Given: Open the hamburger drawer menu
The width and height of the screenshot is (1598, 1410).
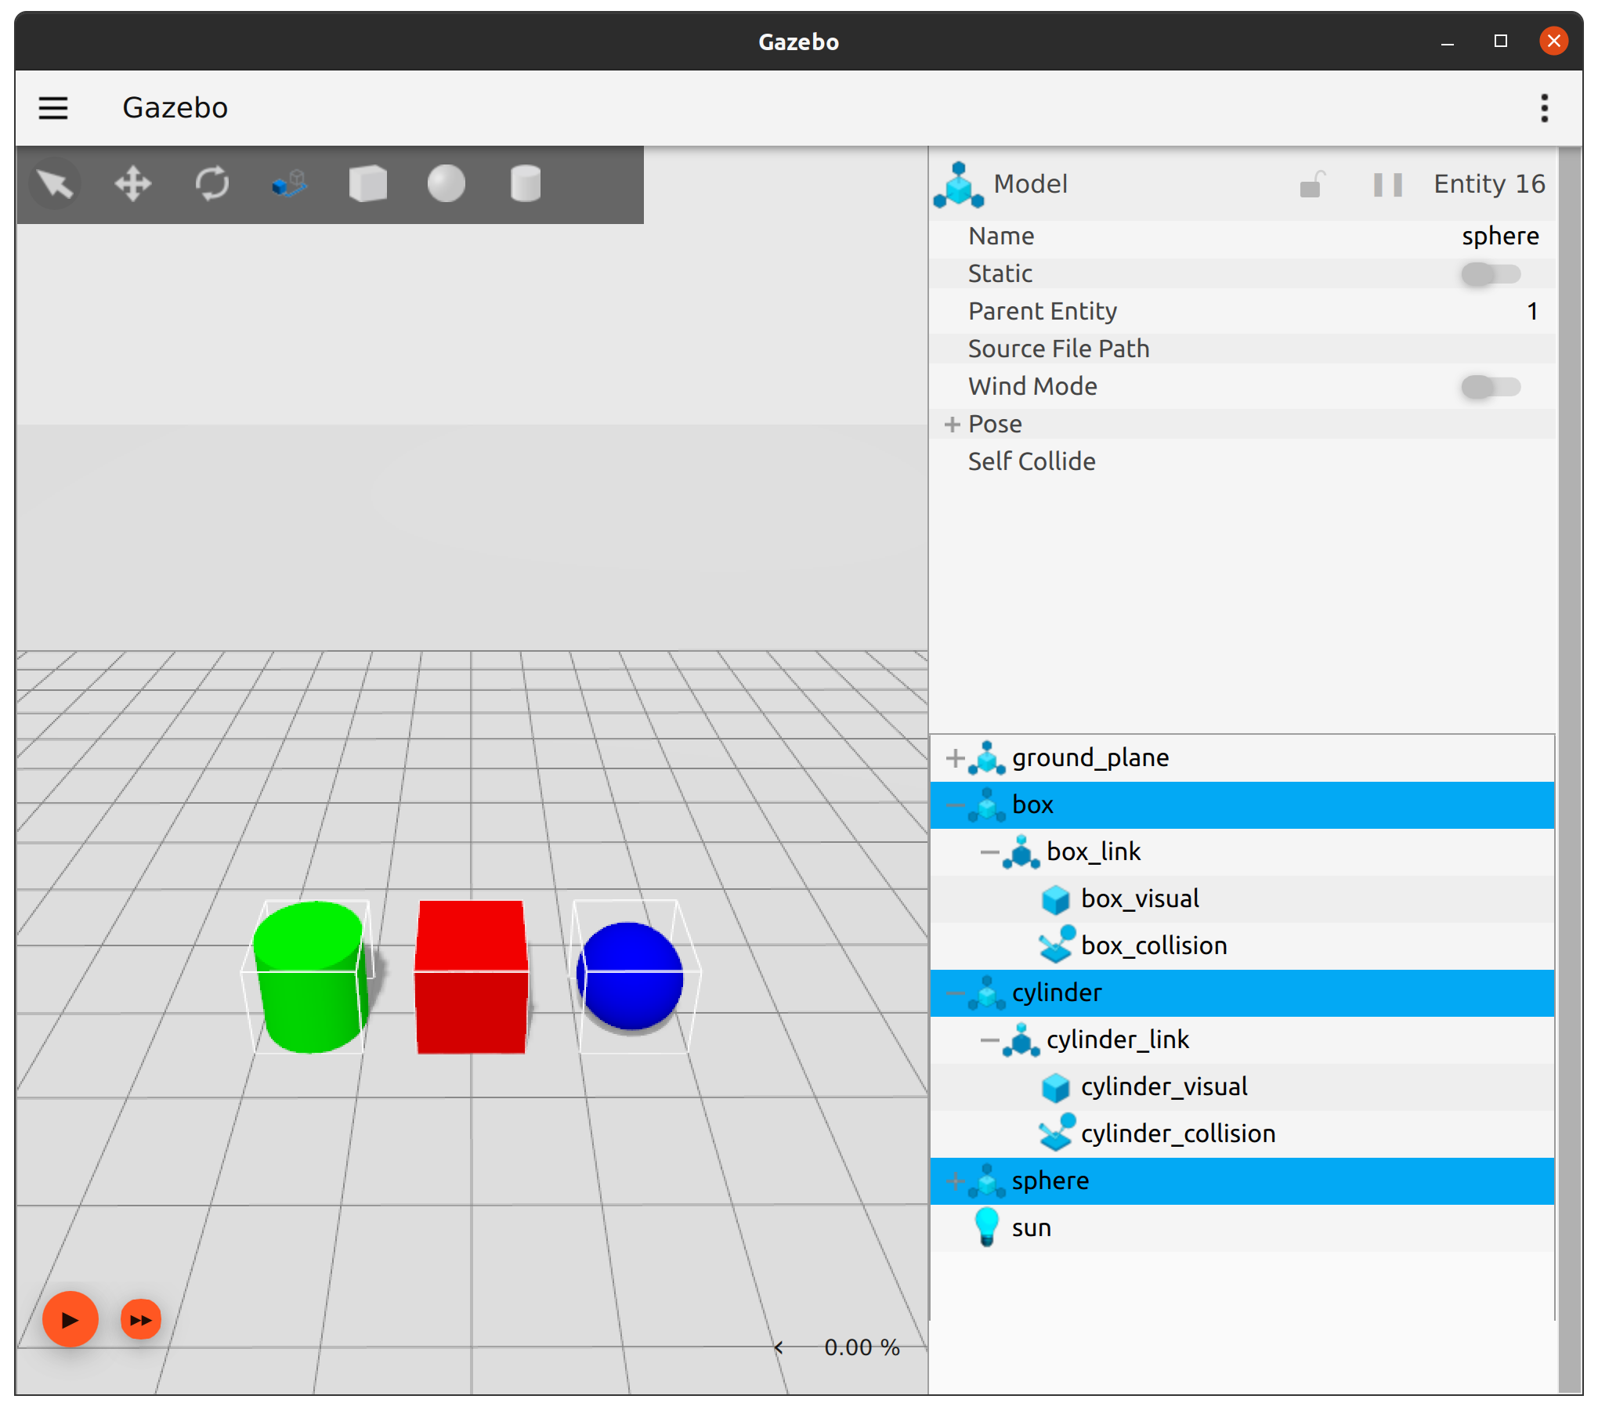Looking at the screenshot, I should pyautogui.click(x=53, y=107).
